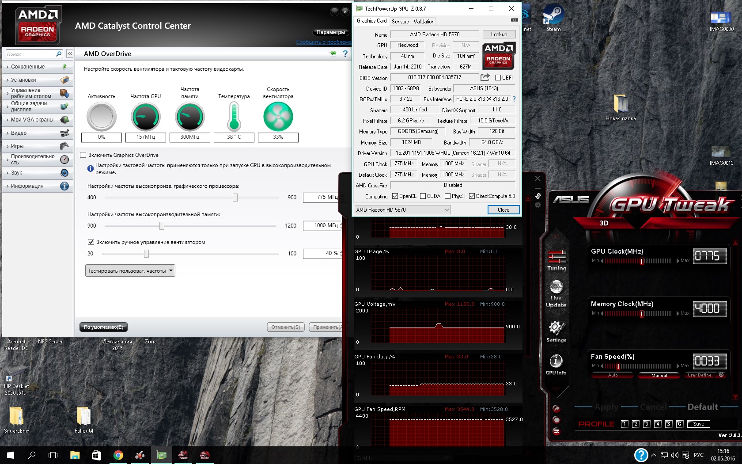Click the GPU clock slider handle in OverDrive
The image size is (742, 464).
[235, 198]
